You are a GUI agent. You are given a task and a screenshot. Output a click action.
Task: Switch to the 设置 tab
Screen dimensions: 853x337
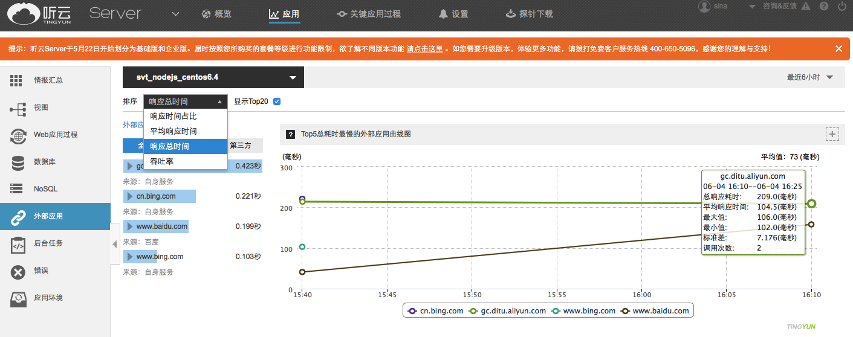(x=453, y=13)
